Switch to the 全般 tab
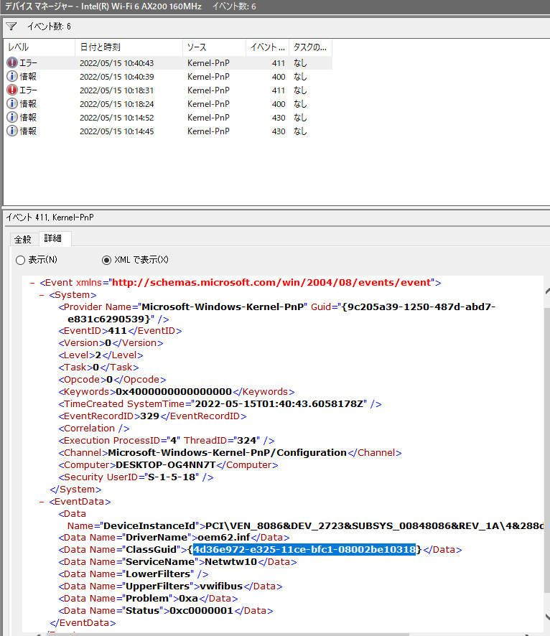Screen dimensions: 550x636 (23, 239)
